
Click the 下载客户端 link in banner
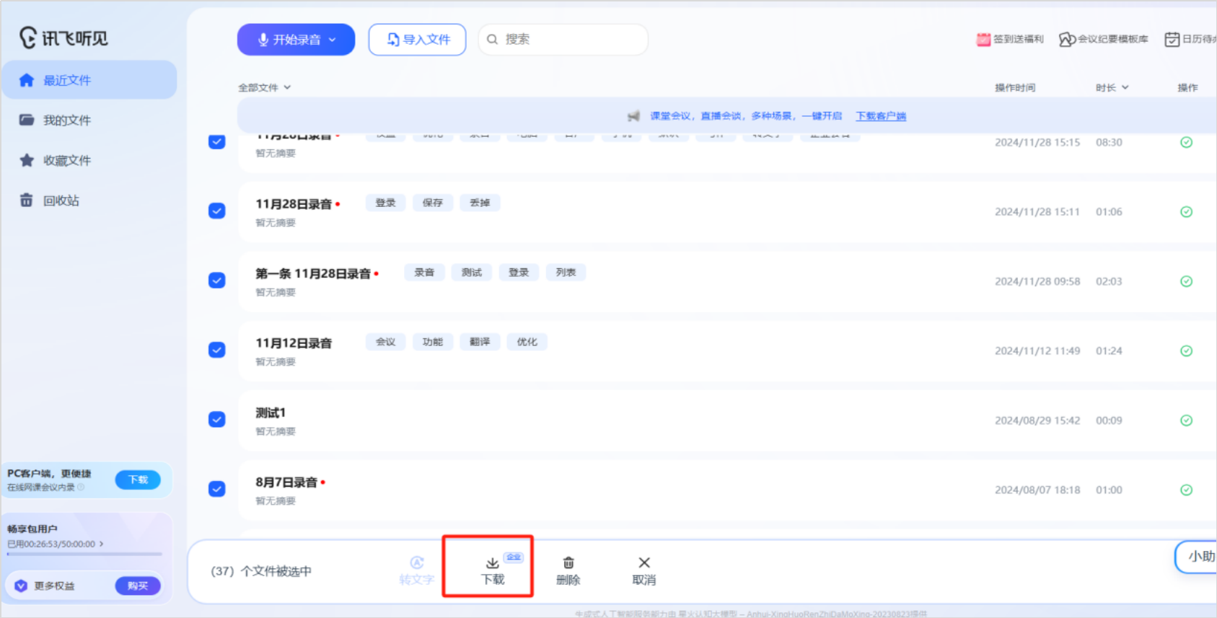click(881, 116)
